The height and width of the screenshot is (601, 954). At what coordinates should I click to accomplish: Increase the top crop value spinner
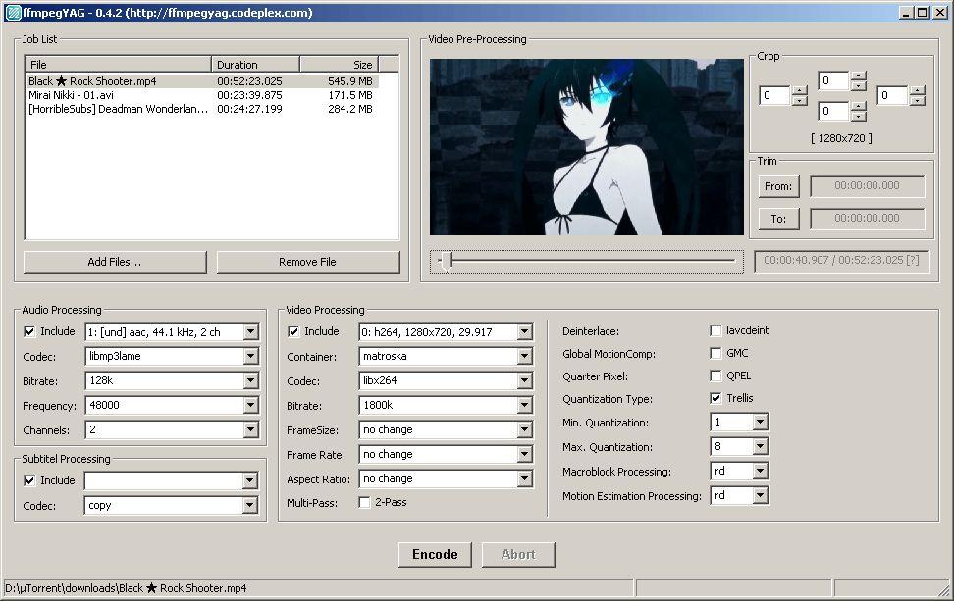[859, 75]
